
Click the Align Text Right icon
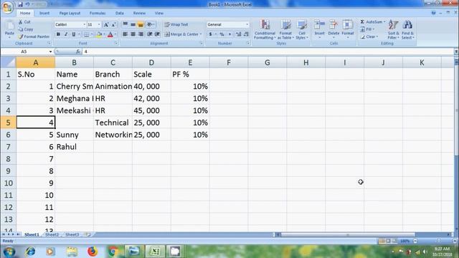coord(141,34)
